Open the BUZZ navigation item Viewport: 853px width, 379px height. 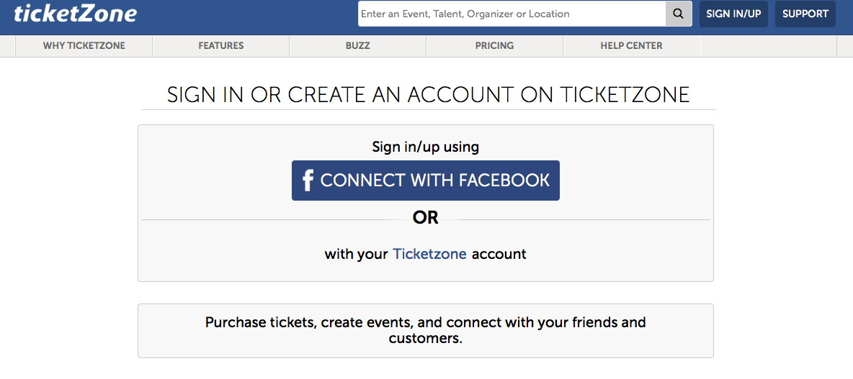click(x=358, y=45)
